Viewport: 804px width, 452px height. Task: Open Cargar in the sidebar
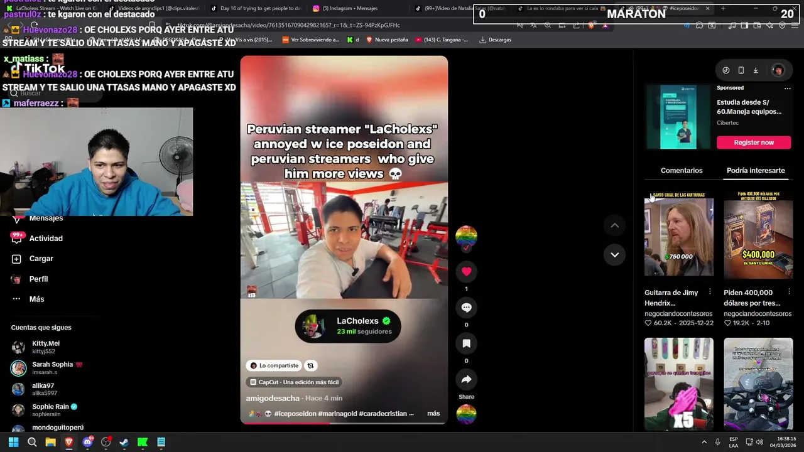41,259
